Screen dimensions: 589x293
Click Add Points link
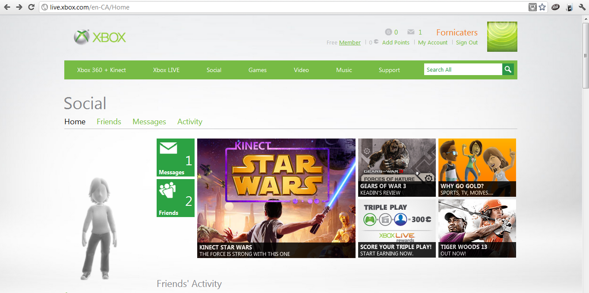(396, 42)
